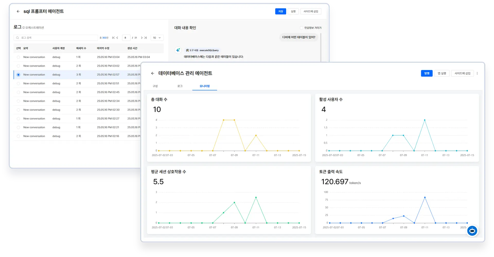
Task: Go to the next page of logs
Action: coord(142,38)
